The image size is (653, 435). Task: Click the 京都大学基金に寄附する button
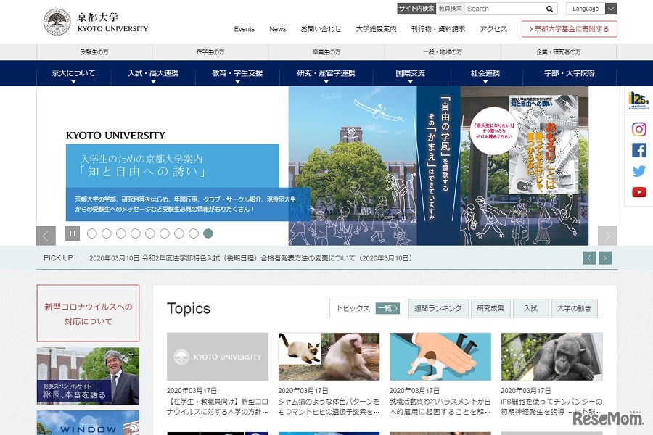[x=569, y=29]
